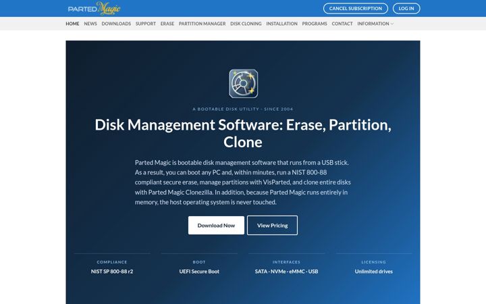Click 'A bootable disk utility' tagline
This screenshot has height=304, width=486.
[243, 109]
